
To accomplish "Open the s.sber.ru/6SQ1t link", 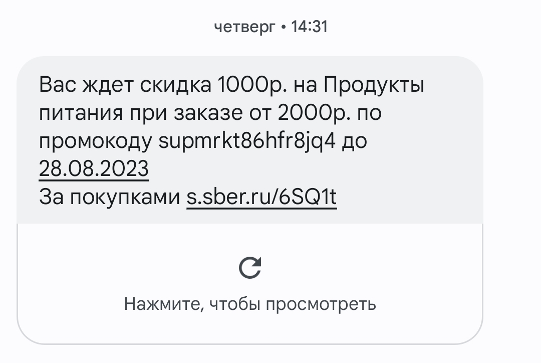I will tap(261, 198).
